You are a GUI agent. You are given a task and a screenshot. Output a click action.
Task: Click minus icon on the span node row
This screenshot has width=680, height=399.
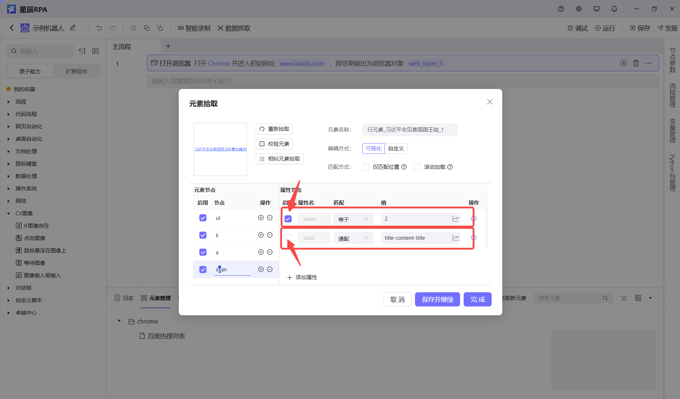coord(270,270)
